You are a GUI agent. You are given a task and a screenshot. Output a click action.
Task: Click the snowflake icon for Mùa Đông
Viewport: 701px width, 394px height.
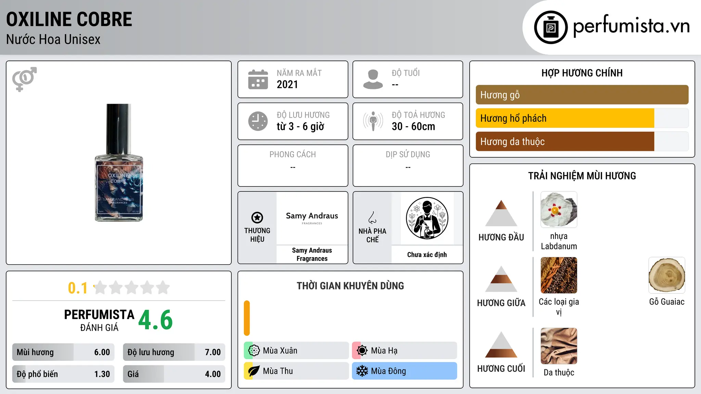tap(362, 371)
